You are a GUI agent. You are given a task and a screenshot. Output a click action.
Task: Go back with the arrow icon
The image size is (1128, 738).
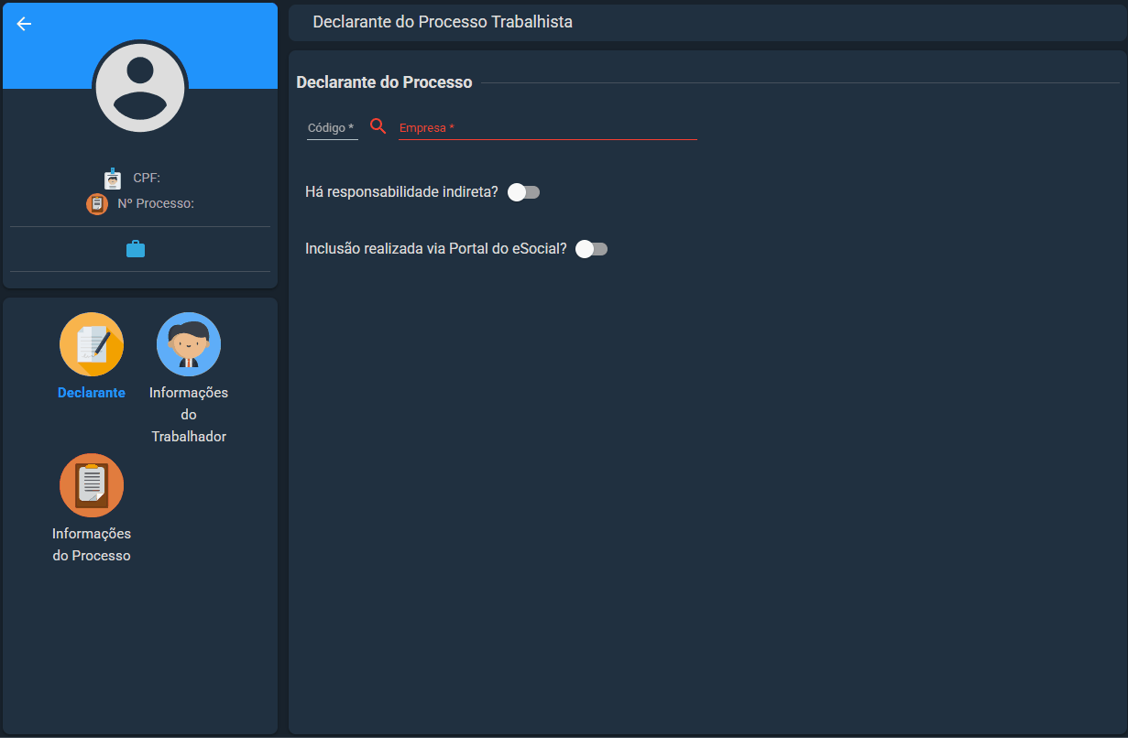tap(24, 24)
